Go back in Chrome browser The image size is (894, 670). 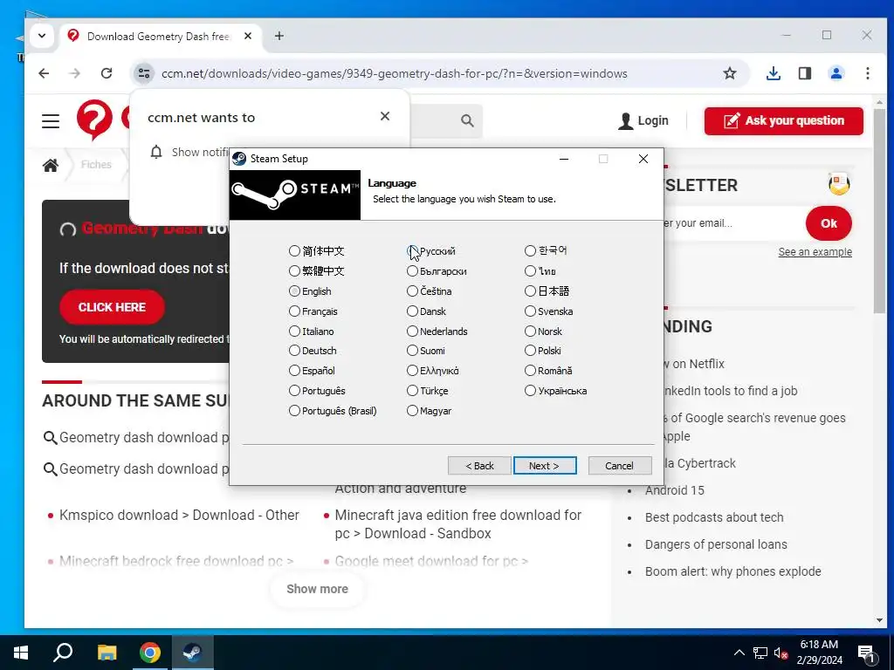[x=44, y=73]
